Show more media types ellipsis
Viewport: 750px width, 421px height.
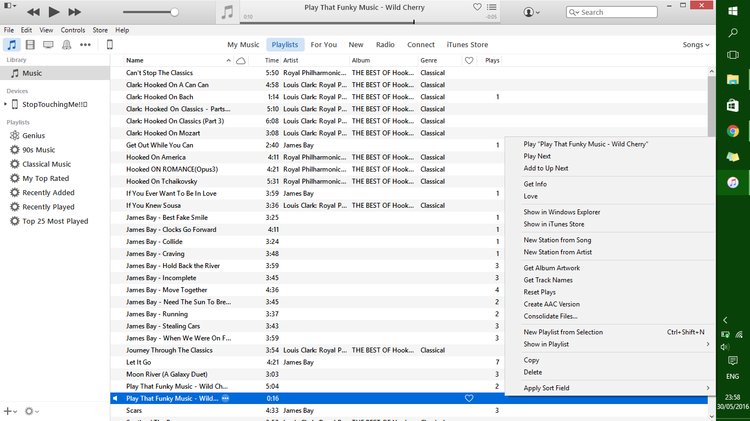coord(85,45)
